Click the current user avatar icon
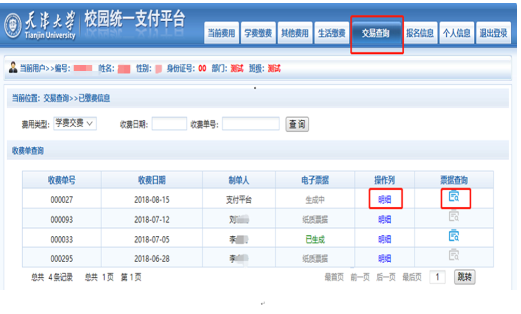521x314 pixels. 13,68
